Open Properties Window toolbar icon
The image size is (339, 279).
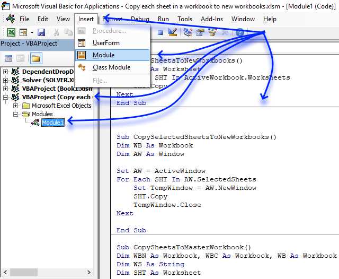[200, 32]
